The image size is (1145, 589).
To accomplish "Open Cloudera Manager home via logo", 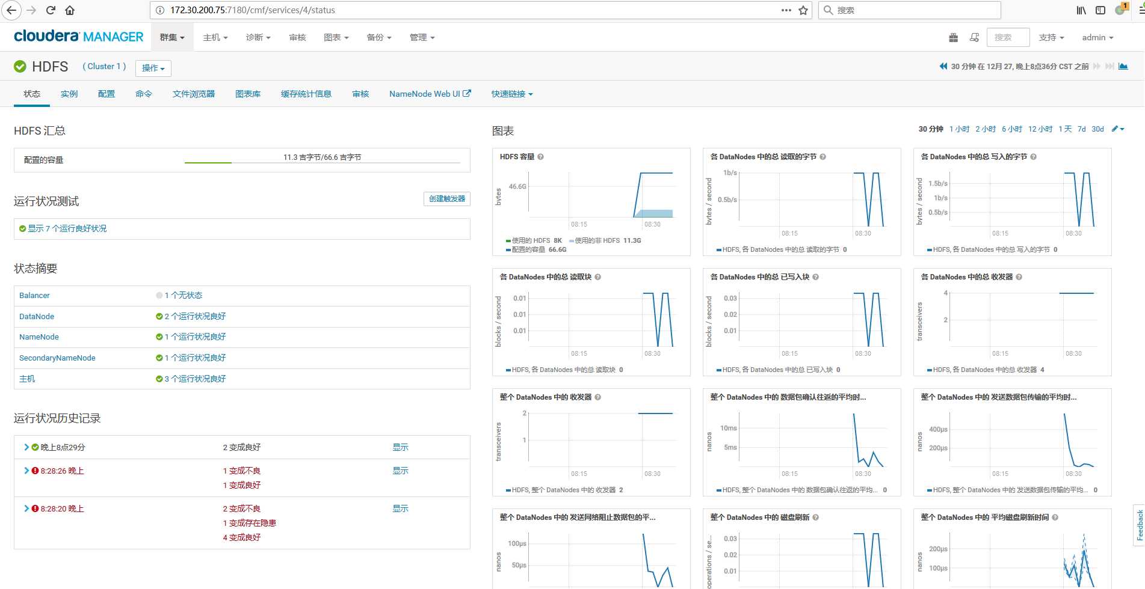I will (x=79, y=37).
